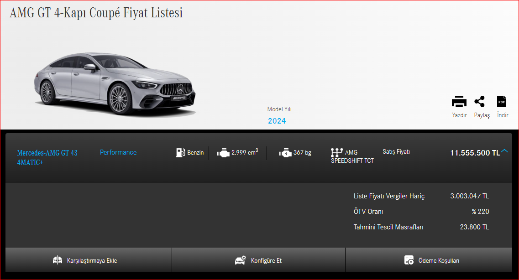
Task: Open the Mercedes-AMG GT 43 4MATIC+ model link
Action: tap(47, 157)
